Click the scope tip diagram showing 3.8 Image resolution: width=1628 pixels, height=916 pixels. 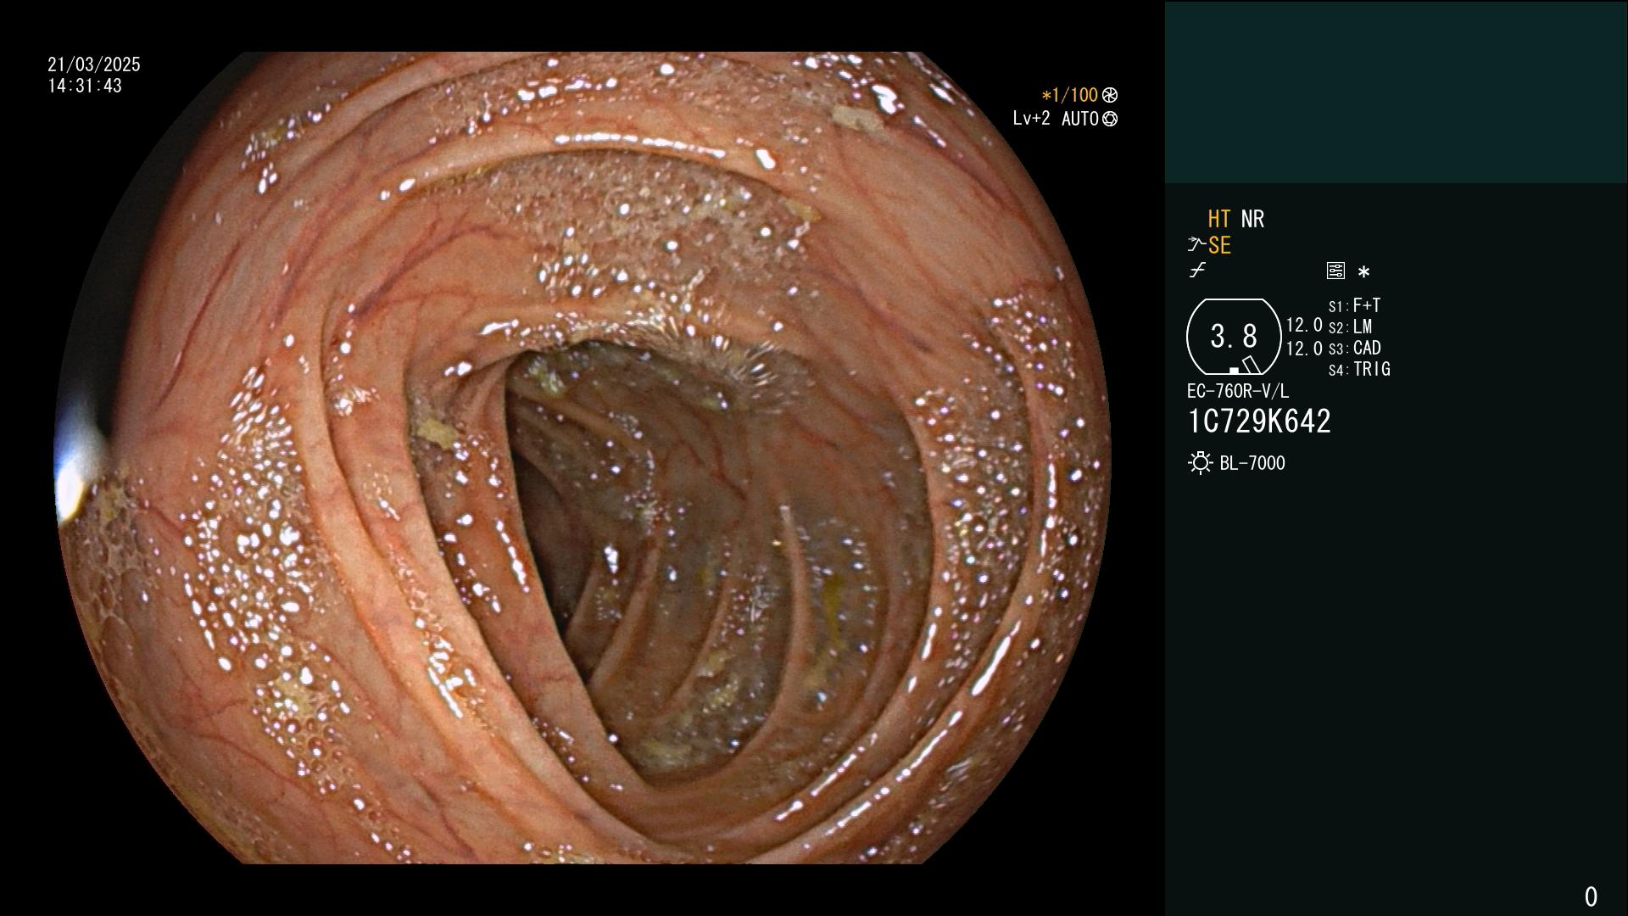tap(1234, 337)
